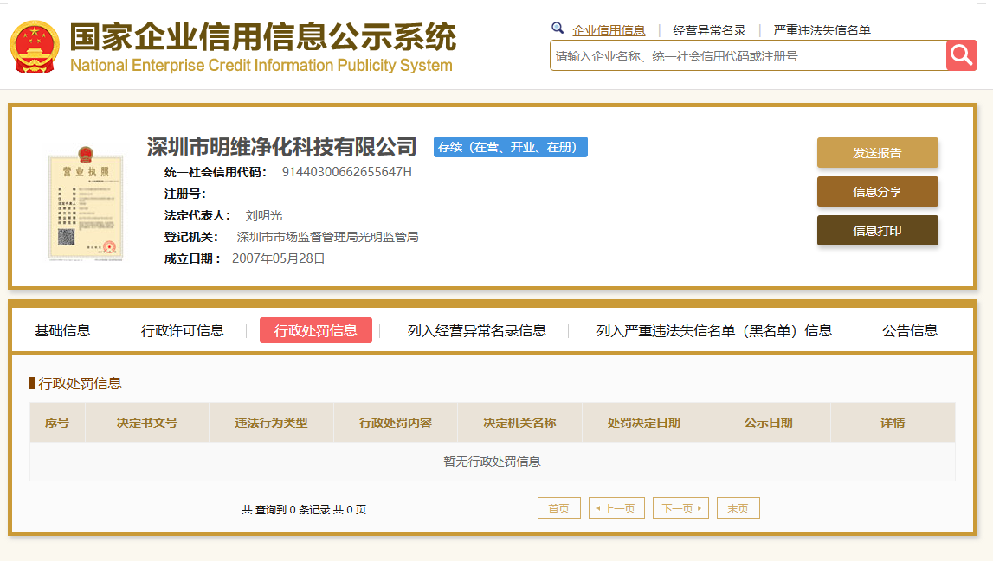
Task: Click the red search magnifier button
Action: pyautogui.click(x=961, y=55)
